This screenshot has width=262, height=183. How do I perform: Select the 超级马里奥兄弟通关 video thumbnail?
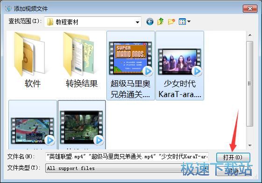pos(131,58)
